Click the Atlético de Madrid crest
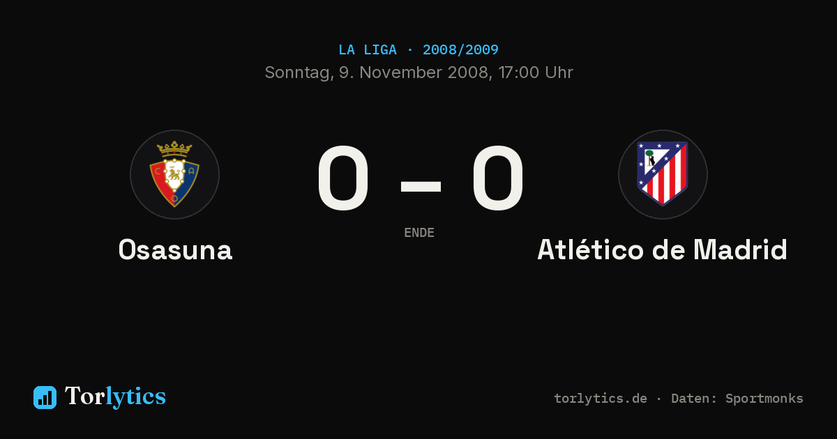837x439 pixels. point(663,174)
